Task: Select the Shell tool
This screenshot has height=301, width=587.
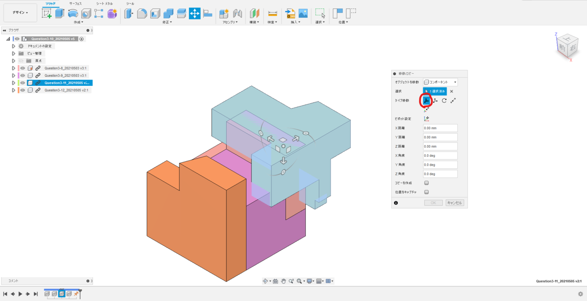Action: [155, 14]
